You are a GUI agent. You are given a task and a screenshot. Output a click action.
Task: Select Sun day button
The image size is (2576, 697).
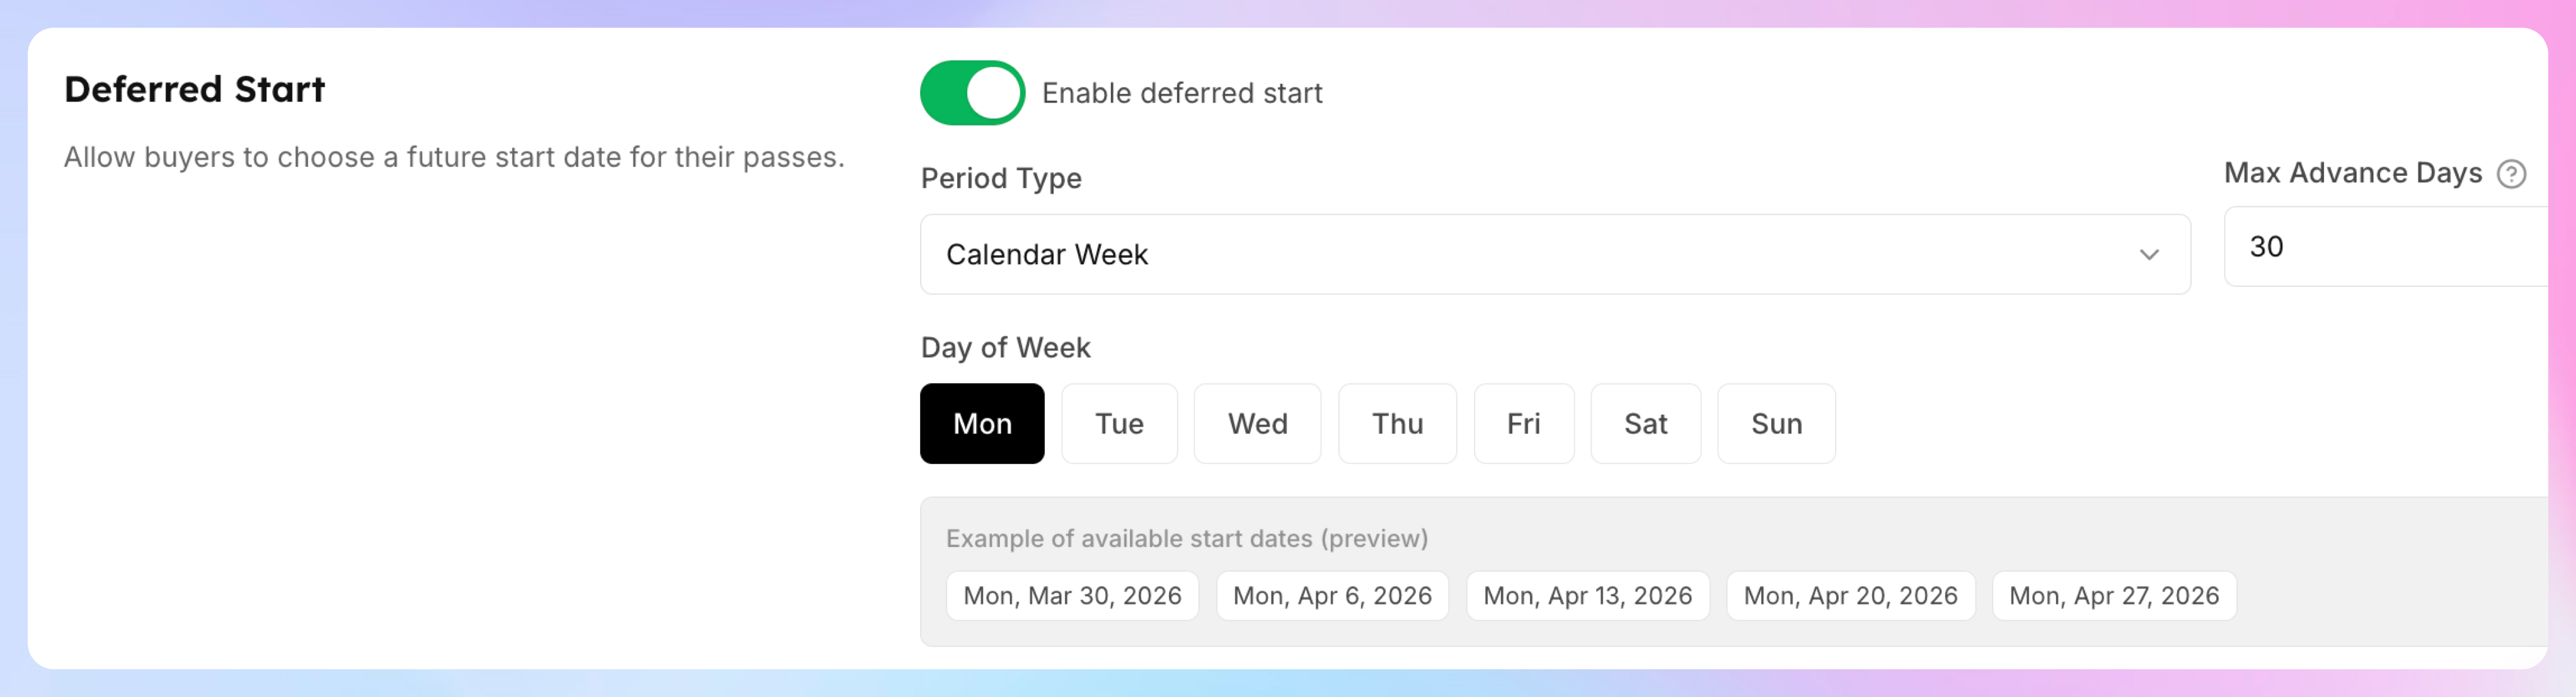(1776, 424)
